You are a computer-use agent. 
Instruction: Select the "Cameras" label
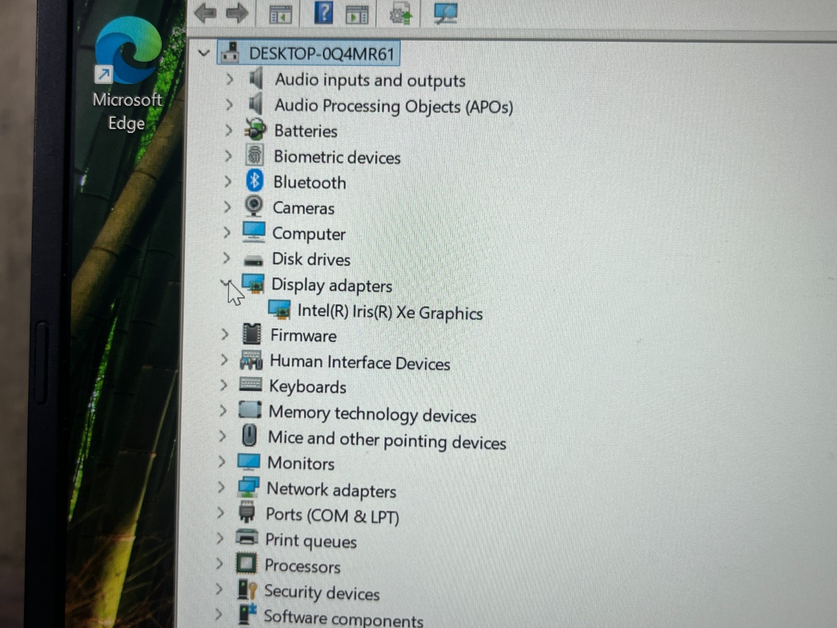303,208
